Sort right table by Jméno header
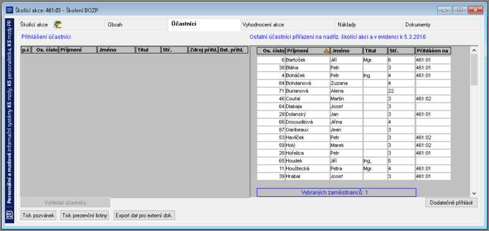The height and width of the screenshot is (231, 489). (x=346, y=51)
